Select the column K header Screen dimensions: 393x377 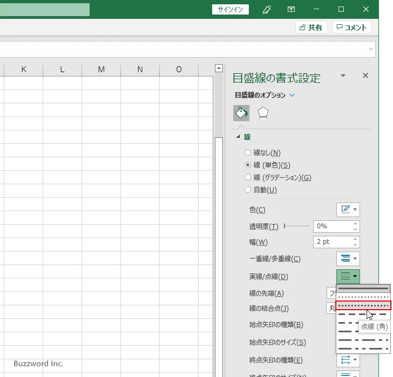pyautogui.click(x=24, y=69)
